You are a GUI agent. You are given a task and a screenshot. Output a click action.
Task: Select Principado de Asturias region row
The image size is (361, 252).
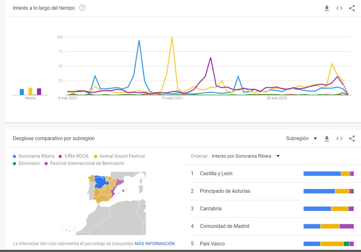point(272,191)
